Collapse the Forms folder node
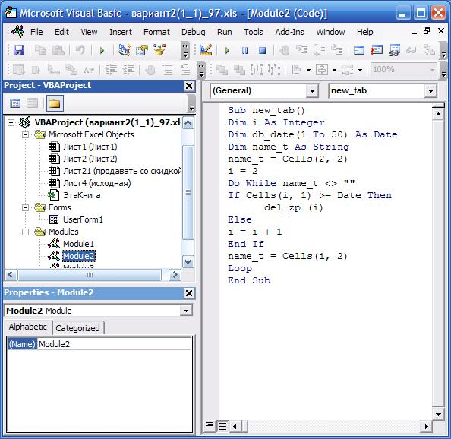Viewport: 451px width, 439px height. point(25,207)
